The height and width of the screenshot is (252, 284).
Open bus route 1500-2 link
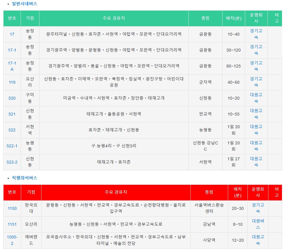(x=12, y=240)
